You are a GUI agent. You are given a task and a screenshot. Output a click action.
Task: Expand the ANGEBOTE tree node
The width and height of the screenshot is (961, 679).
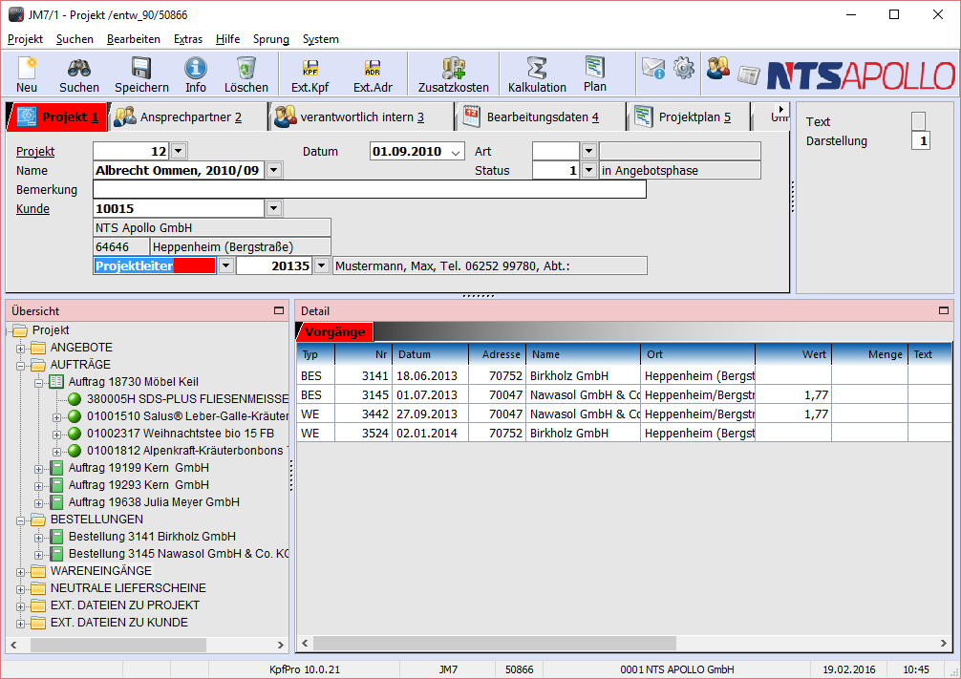click(x=20, y=349)
